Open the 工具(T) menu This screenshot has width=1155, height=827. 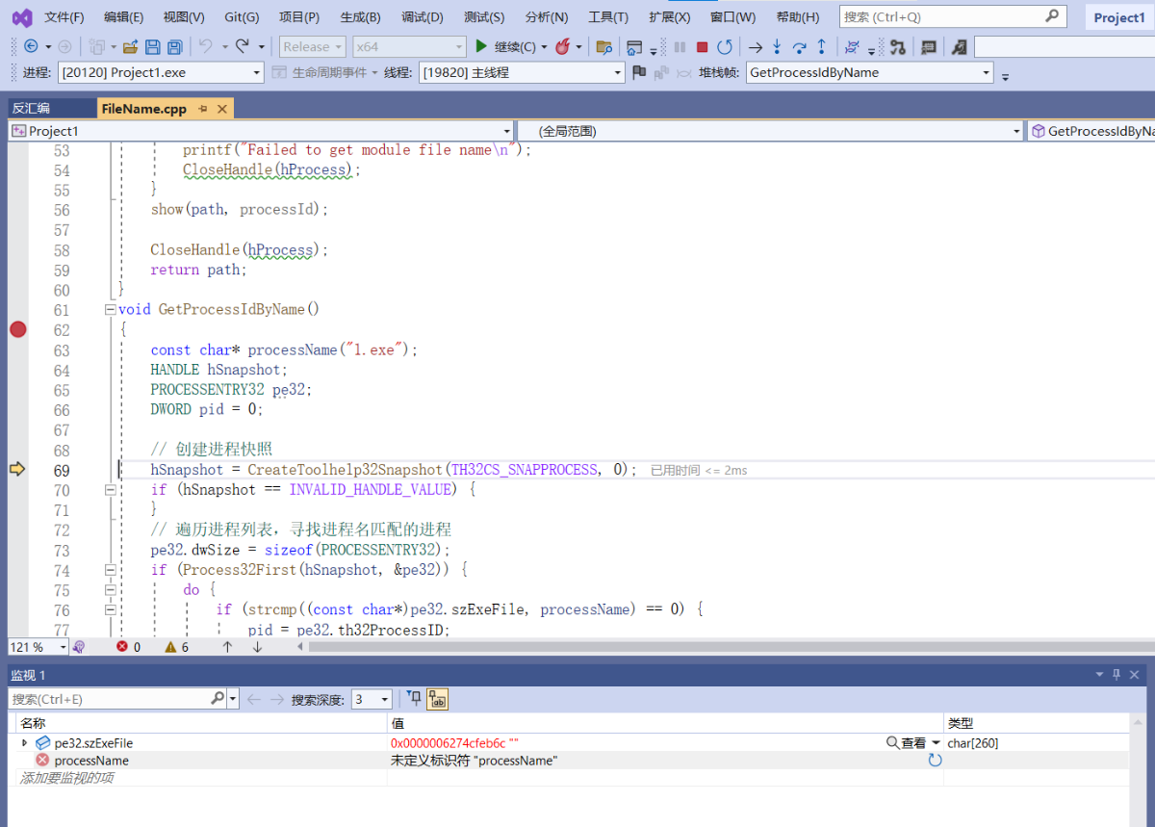pos(607,17)
